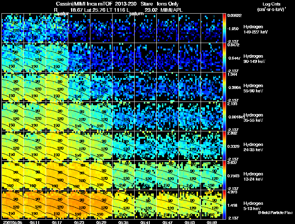Select the color bar beside Hydrogen 55-90 keV

(224, 87)
